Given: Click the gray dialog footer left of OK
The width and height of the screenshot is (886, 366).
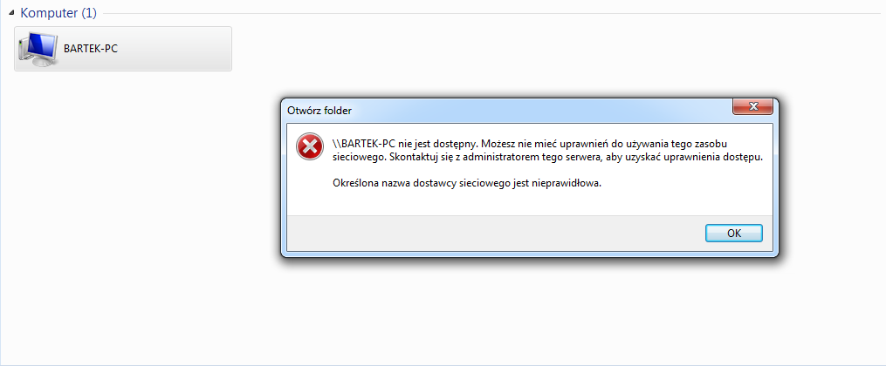Looking at the screenshot, I should pyautogui.click(x=491, y=233).
